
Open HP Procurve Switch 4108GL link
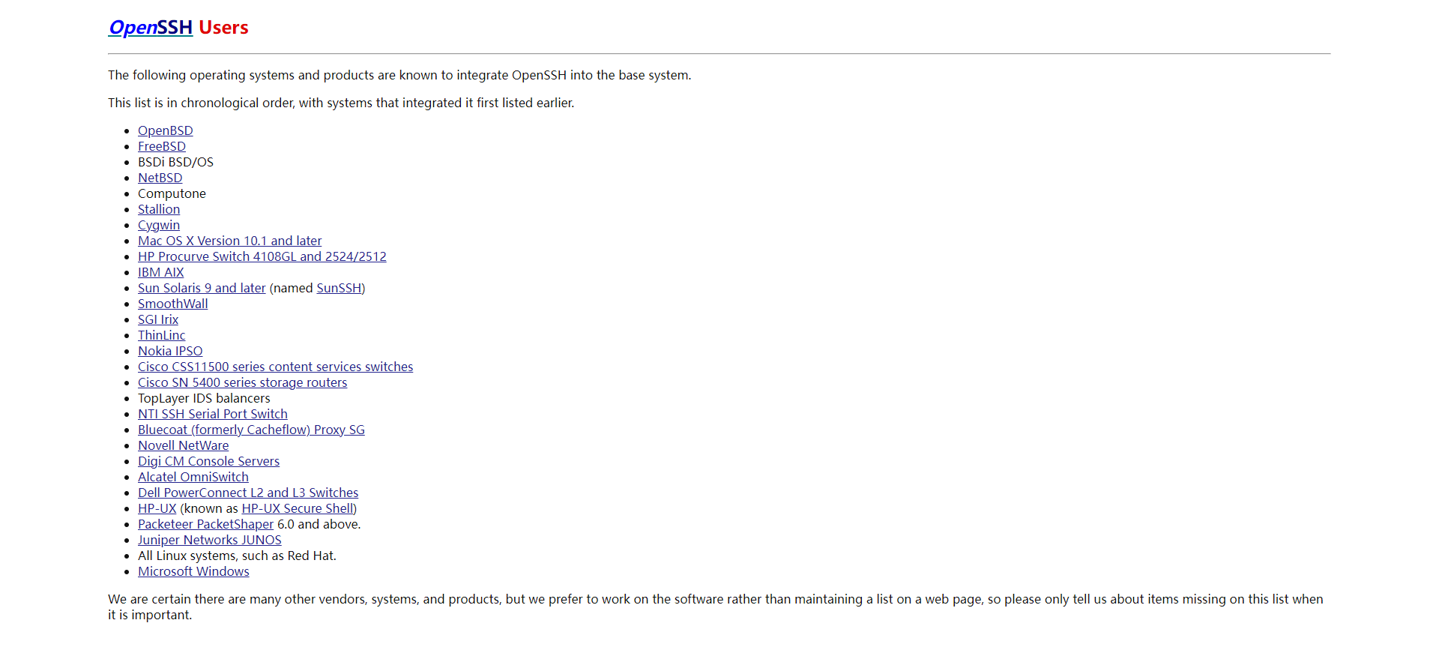click(262, 256)
